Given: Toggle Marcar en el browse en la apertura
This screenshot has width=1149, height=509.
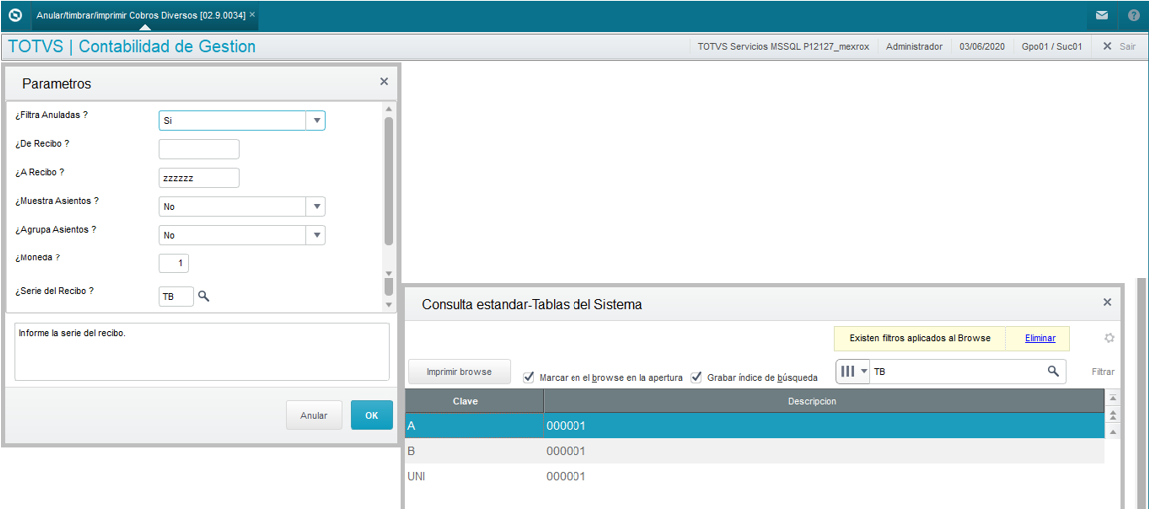Looking at the screenshot, I should pos(528,378).
